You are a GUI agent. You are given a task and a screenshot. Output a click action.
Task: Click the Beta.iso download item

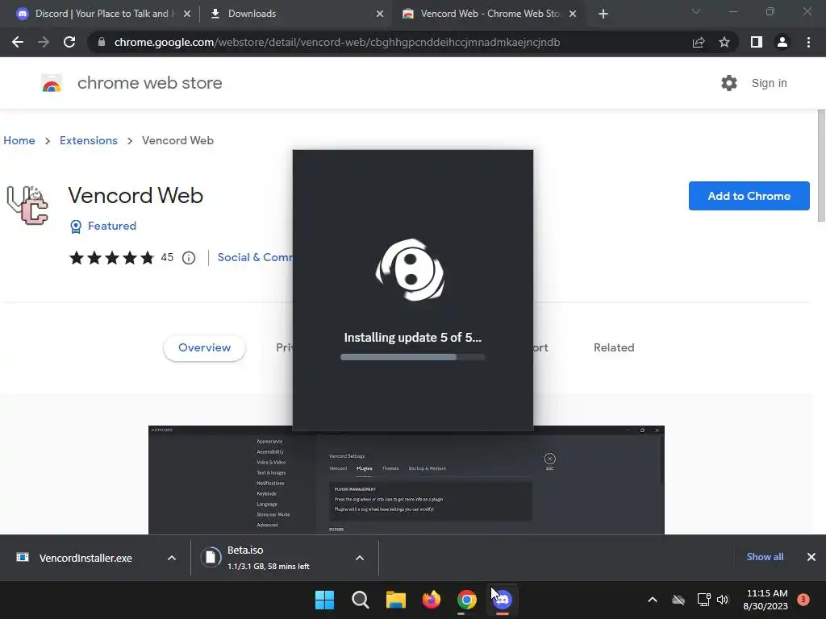tap(269, 558)
